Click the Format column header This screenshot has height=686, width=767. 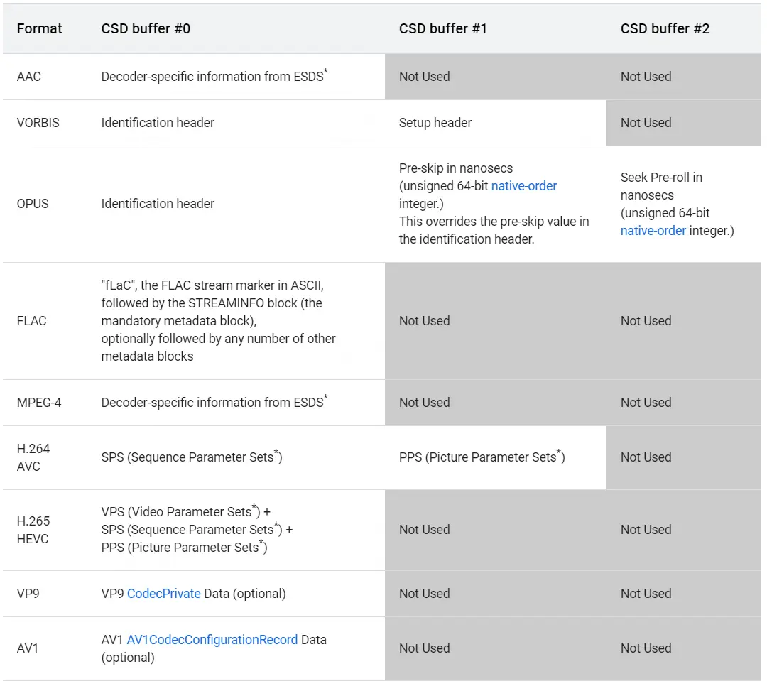pos(40,28)
